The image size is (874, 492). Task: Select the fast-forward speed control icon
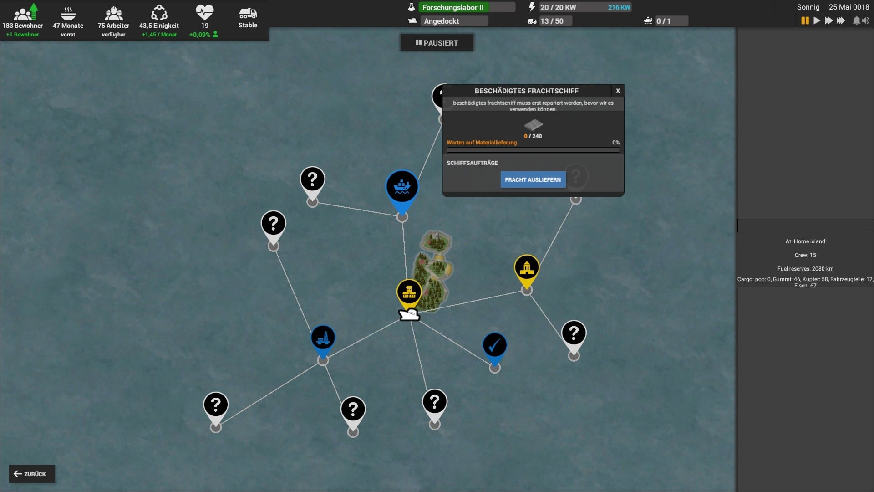[828, 20]
